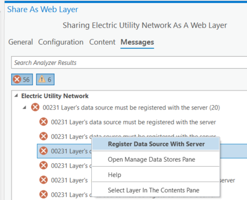The image size is (247, 200).
Task: Choose Open Manage Data Stores Pane
Action: click(156, 159)
